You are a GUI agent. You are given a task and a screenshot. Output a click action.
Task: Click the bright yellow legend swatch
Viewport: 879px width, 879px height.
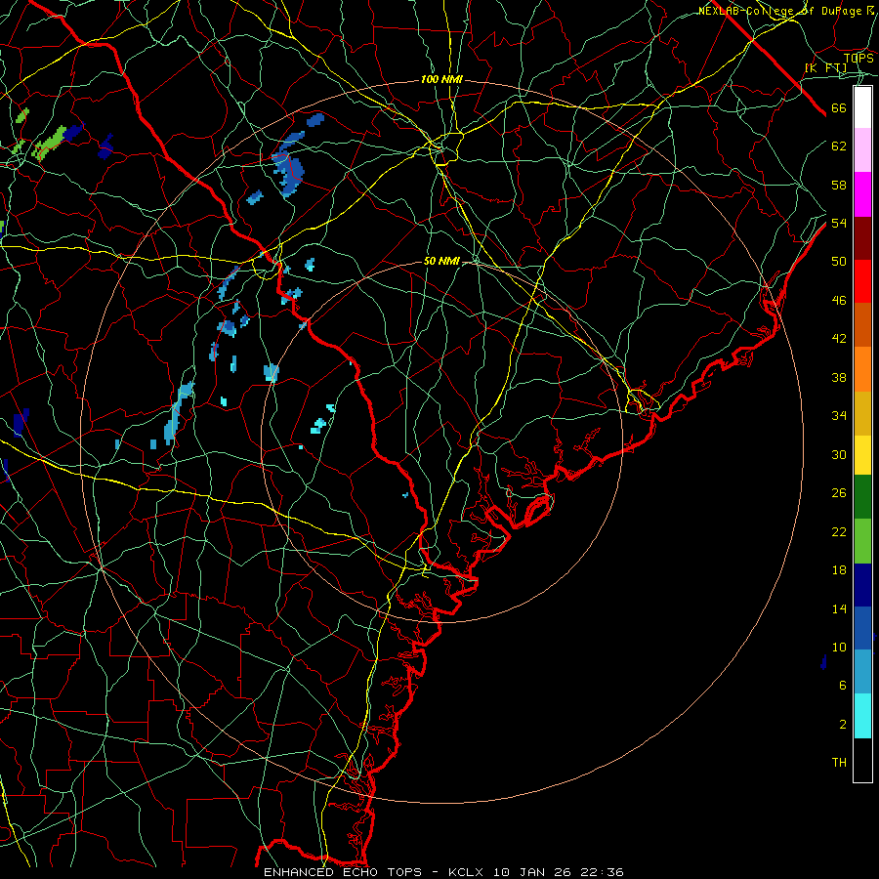tap(862, 455)
